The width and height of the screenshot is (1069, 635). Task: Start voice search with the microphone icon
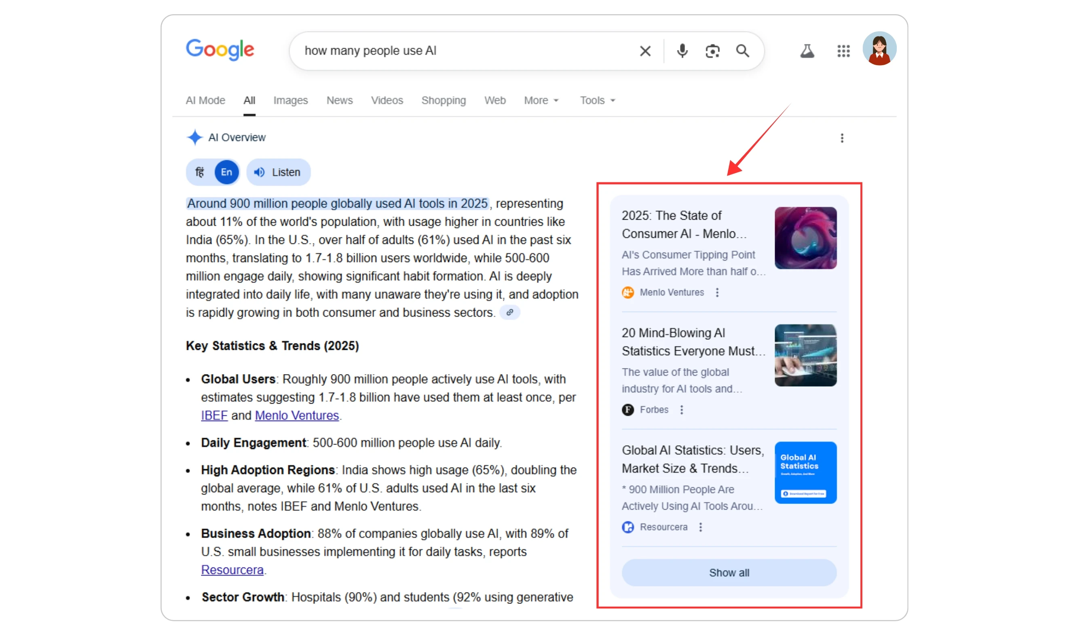[x=682, y=51]
